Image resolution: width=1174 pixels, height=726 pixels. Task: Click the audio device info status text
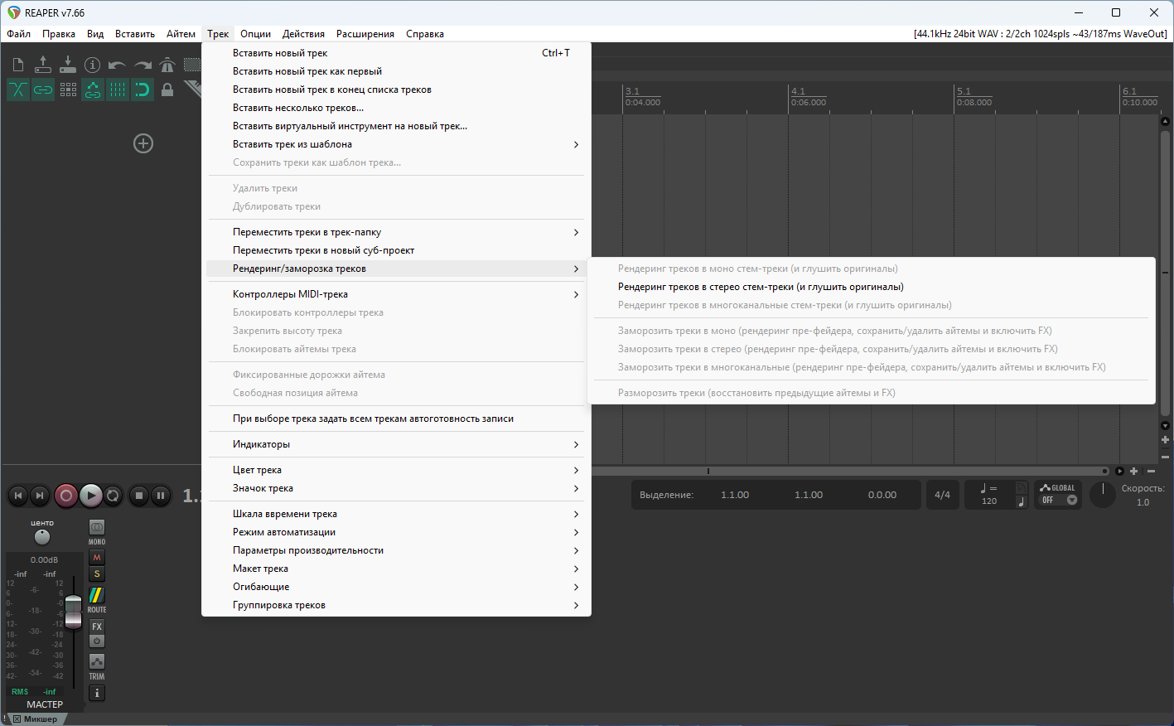1041,34
